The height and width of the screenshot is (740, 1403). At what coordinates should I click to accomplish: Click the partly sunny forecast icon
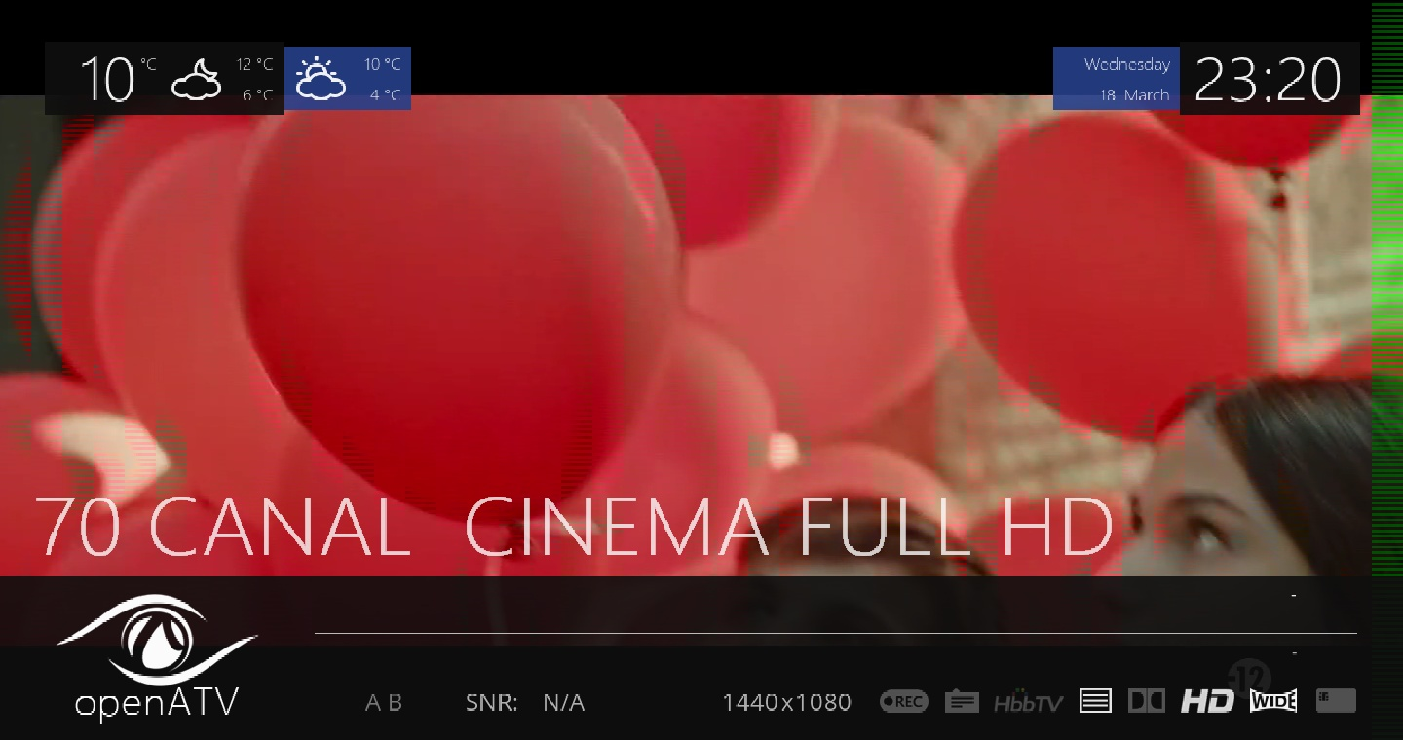click(321, 80)
